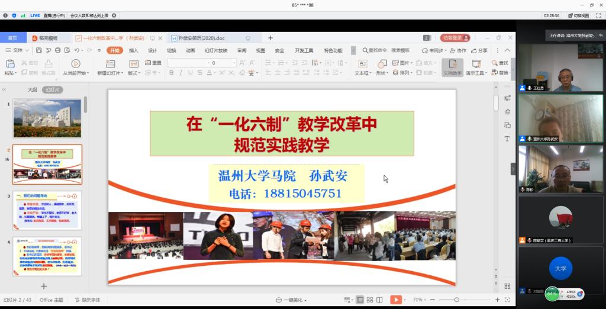Viewport: 606px width, 309px height.
Task: Open the 插入 insert ribbon tab
Action: (134, 50)
